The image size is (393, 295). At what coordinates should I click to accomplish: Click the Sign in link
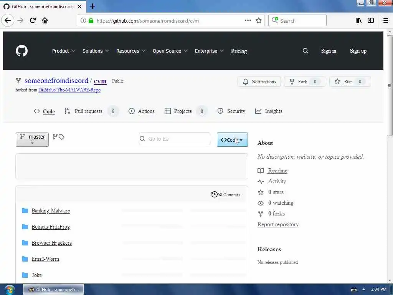point(329,51)
